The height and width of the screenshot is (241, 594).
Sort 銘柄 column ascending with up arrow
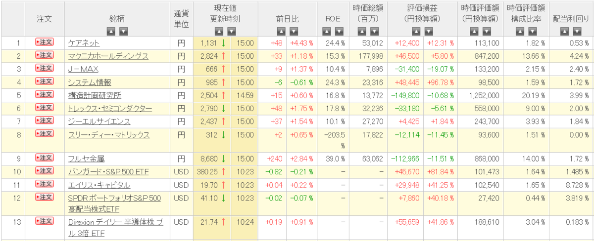[x=111, y=31]
